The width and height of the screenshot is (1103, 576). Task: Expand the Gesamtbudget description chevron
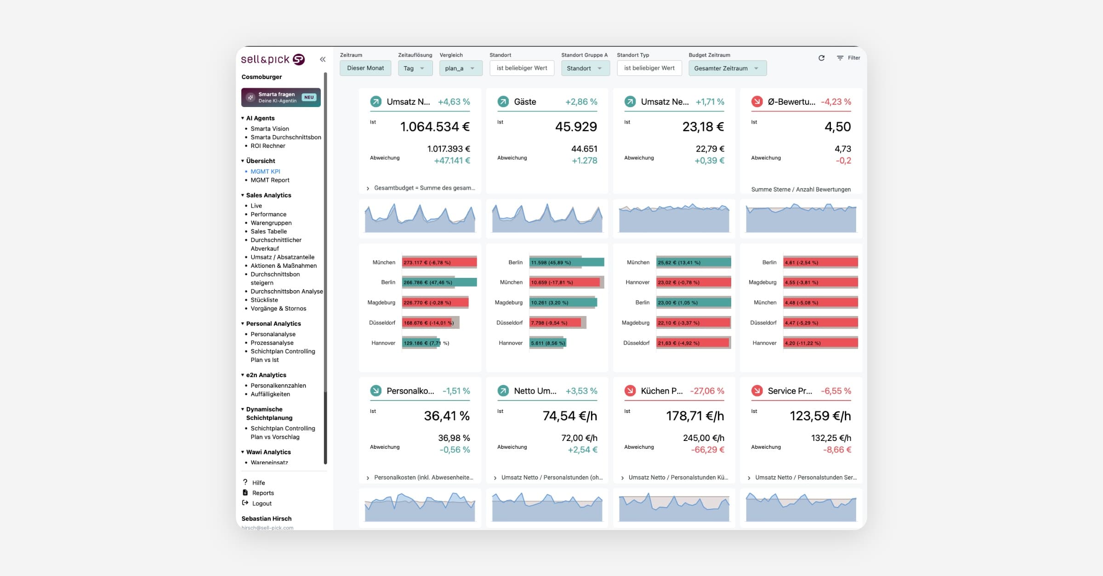pos(368,188)
